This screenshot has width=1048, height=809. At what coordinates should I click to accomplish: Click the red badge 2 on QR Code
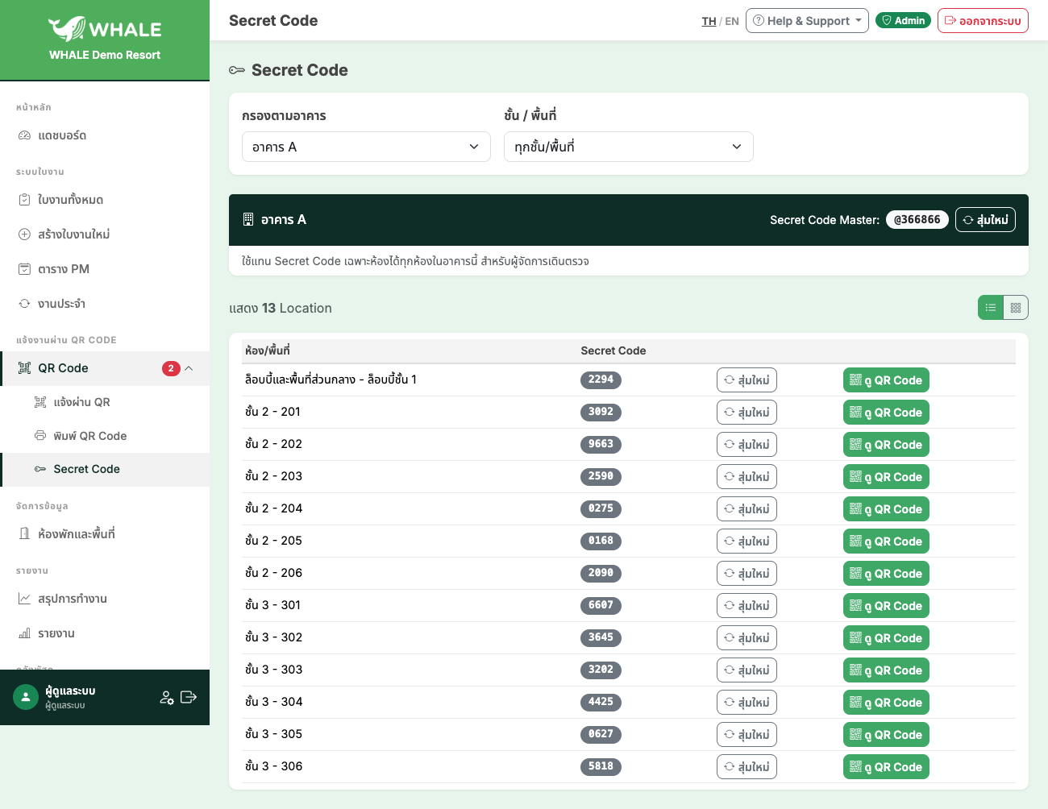point(171,368)
